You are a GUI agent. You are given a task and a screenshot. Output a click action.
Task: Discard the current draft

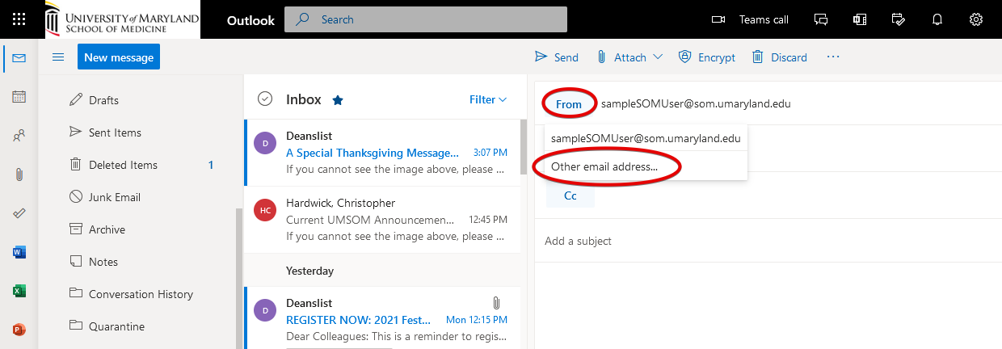pos(780,57)
